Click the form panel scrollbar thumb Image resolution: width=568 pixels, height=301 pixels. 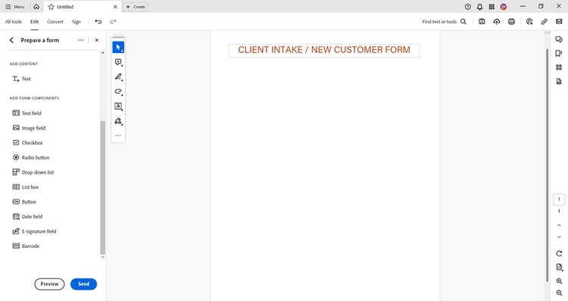102,188
